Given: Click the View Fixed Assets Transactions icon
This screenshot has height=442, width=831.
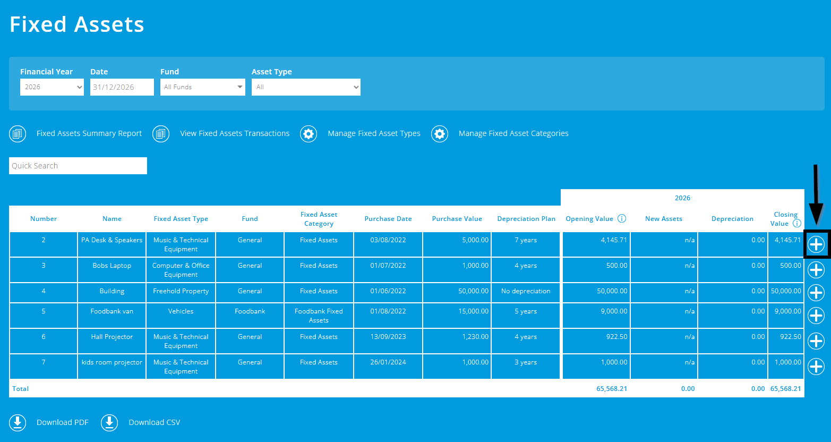Looking at the screenshot, I should 161,133.
